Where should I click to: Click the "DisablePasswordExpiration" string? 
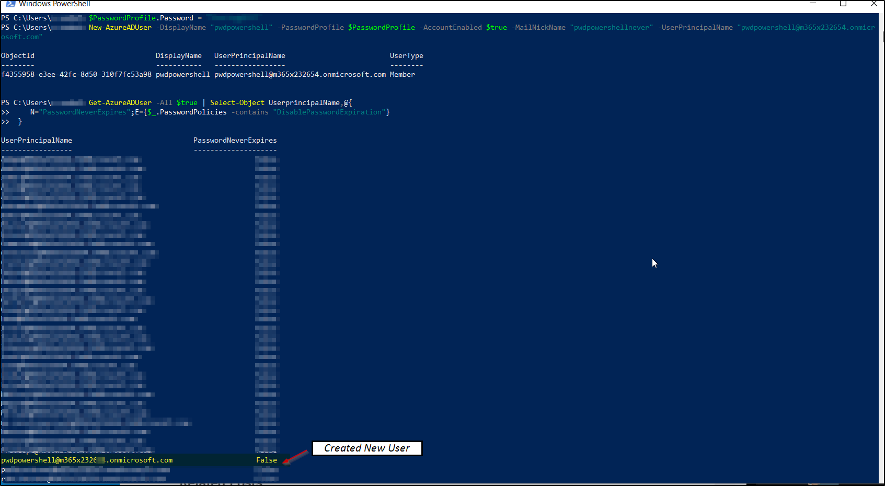[329, 112]
